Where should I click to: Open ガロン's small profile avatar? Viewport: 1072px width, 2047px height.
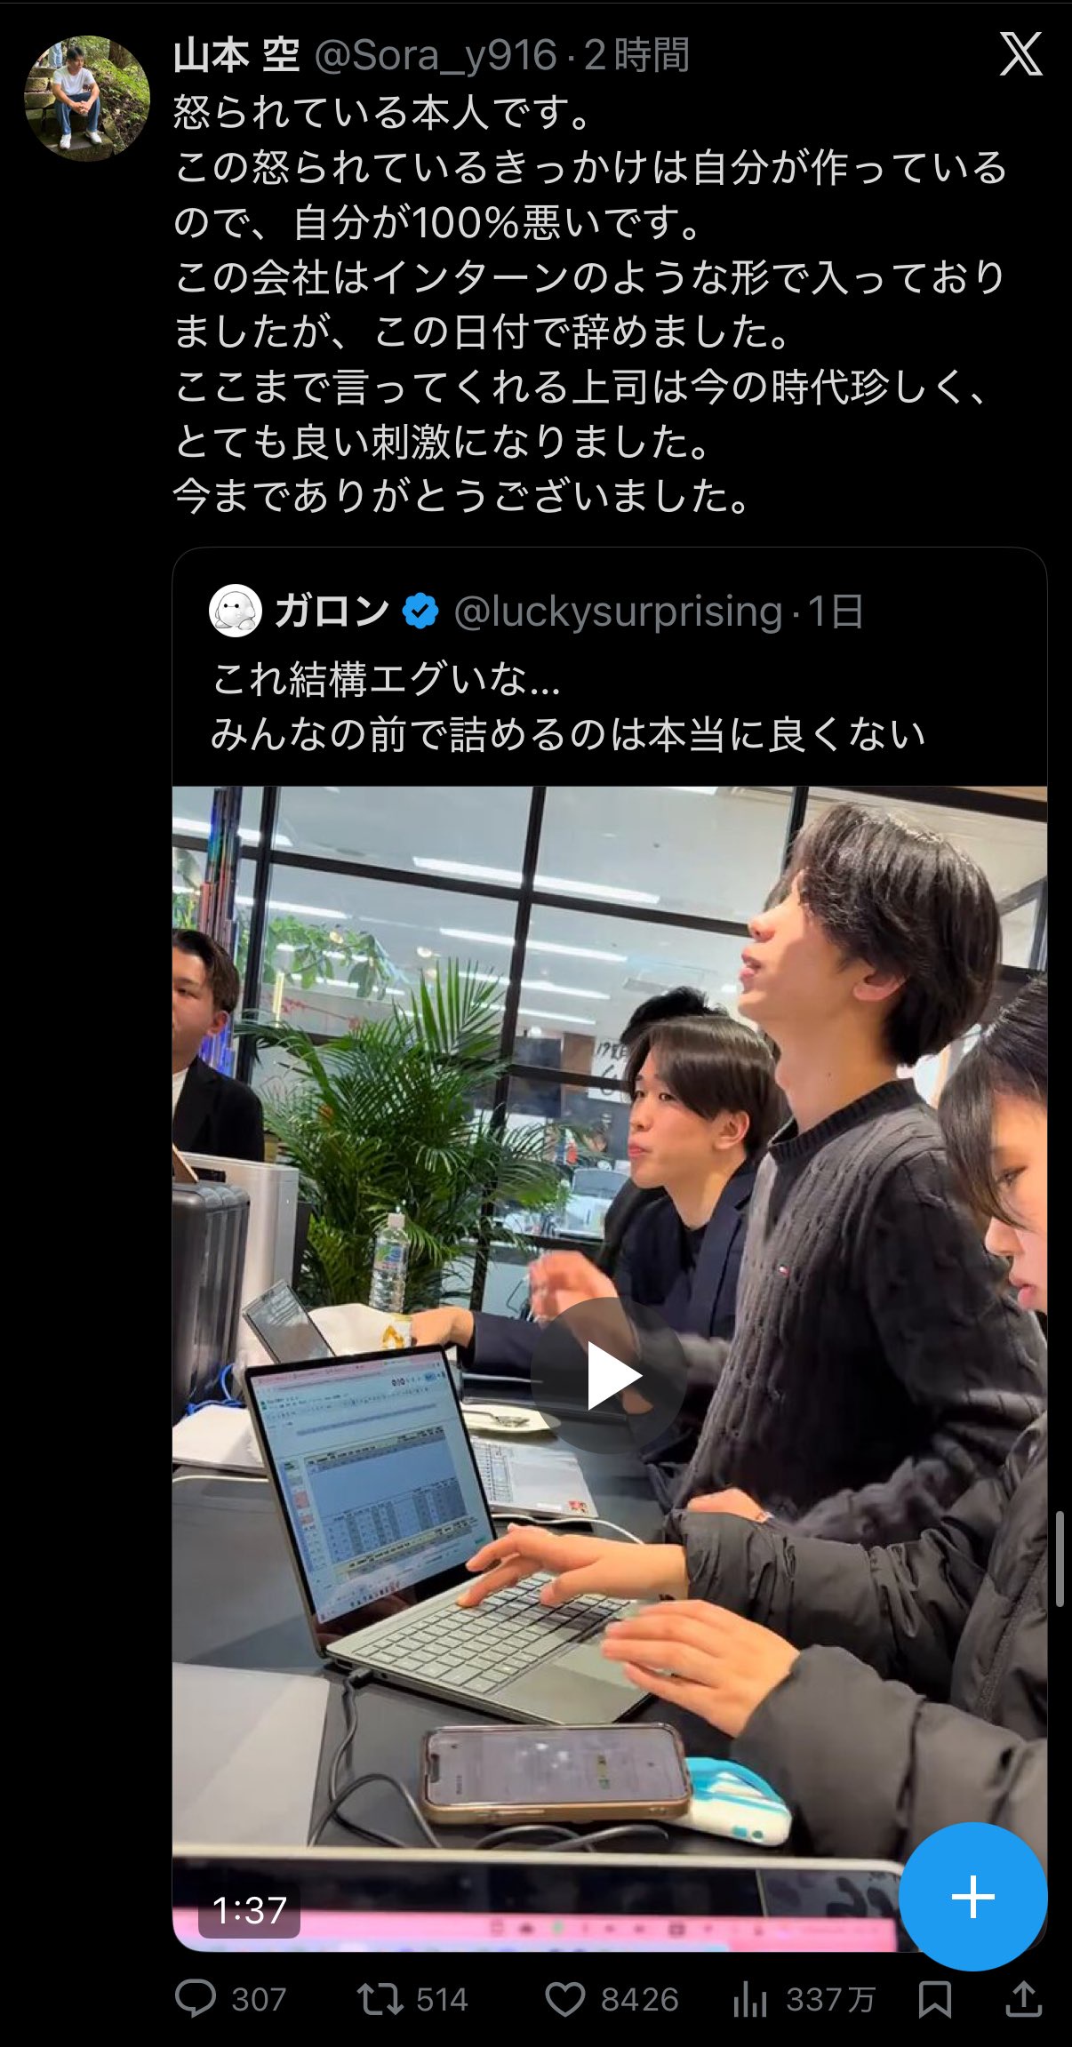pyautogui.click(x=236, y=611)
